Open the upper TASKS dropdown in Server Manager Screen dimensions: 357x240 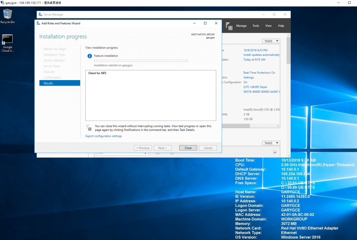(271, 41)
